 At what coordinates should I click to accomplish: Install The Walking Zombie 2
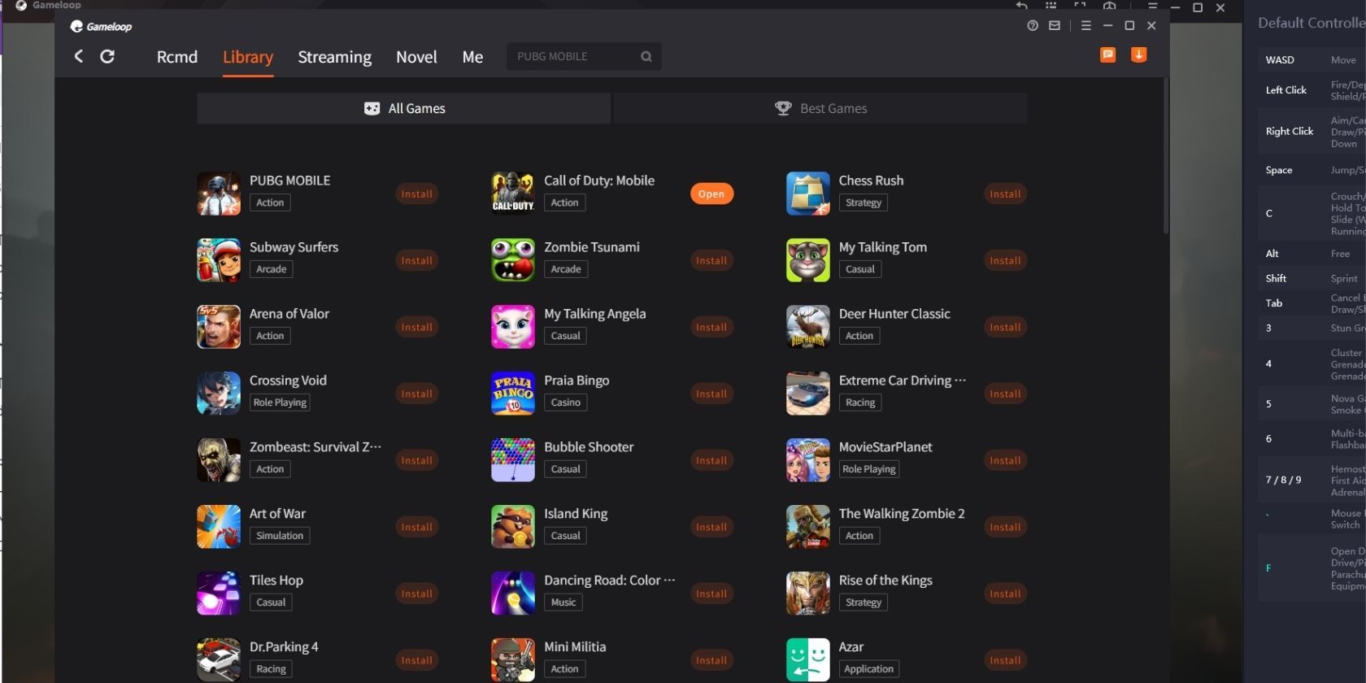tap(1006, 527)
